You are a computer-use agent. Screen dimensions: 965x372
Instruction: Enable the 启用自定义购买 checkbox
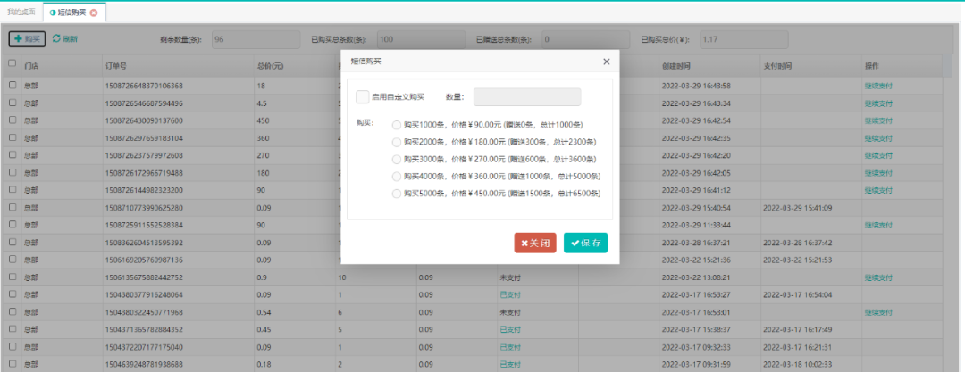pos(362,96)
